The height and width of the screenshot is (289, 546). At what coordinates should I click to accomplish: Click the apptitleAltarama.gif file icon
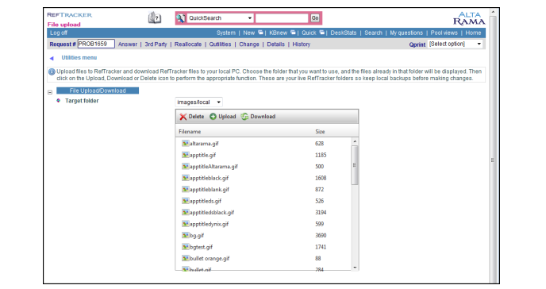click(185, 166)
